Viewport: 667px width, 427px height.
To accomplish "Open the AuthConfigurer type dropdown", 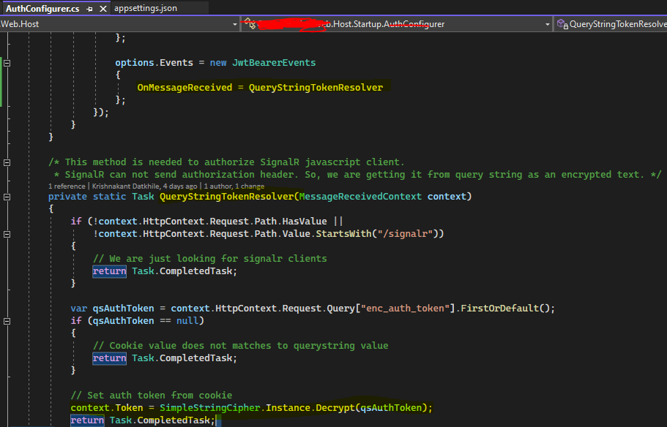I will (548, 23).
